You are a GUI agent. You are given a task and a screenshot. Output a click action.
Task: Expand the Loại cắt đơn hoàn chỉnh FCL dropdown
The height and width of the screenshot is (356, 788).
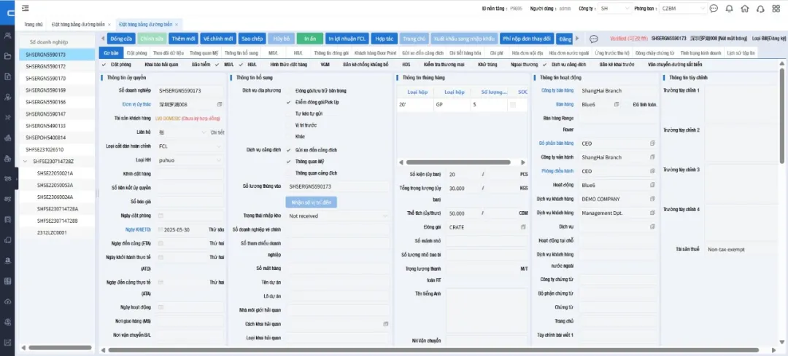click(x=190, y=146)
